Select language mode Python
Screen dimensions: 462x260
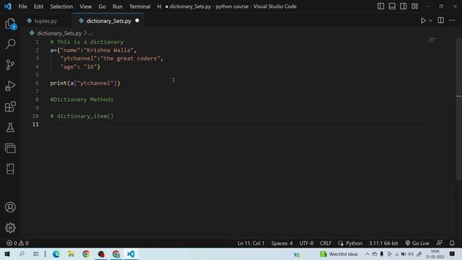point(354,243)
